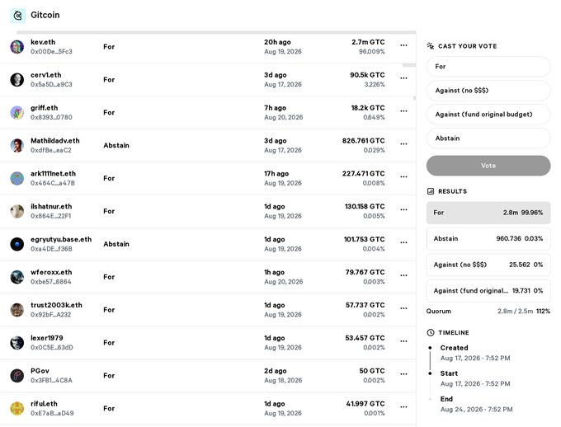Open more options for riful.eth vote
Screen dimensions: 561x427
click(x=404, y=407)
